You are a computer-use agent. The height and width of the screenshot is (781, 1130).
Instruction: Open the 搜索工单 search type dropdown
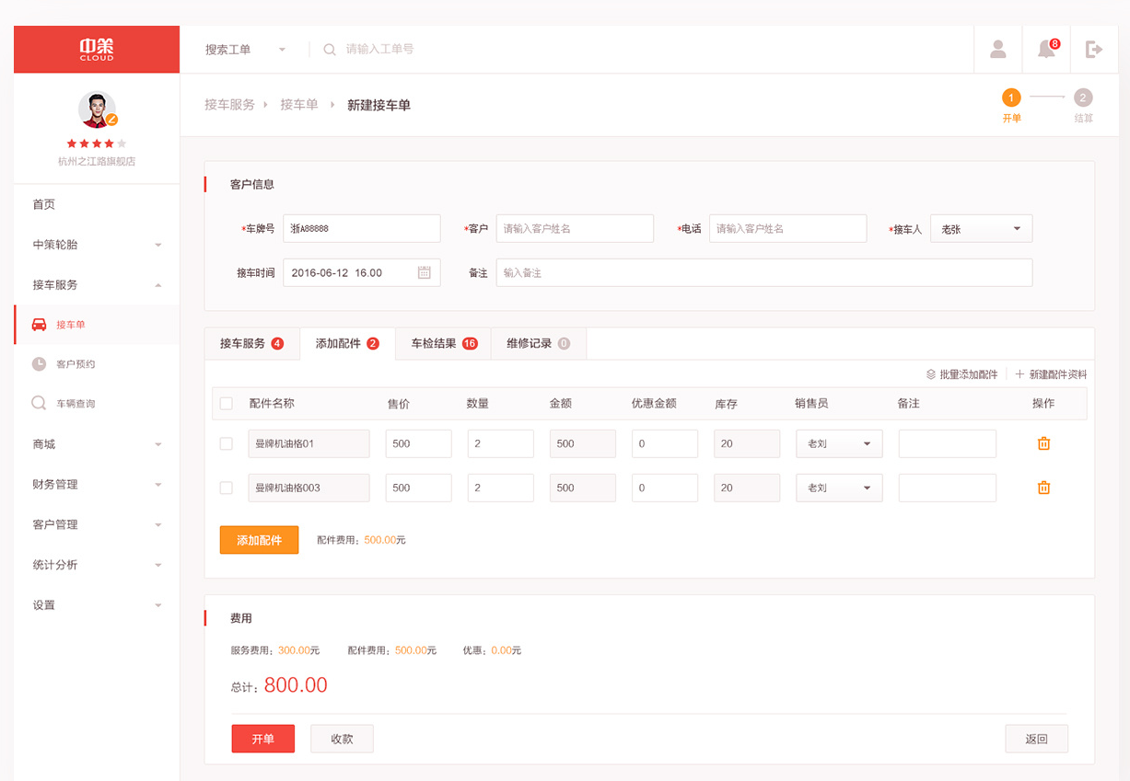coord(245,50)
